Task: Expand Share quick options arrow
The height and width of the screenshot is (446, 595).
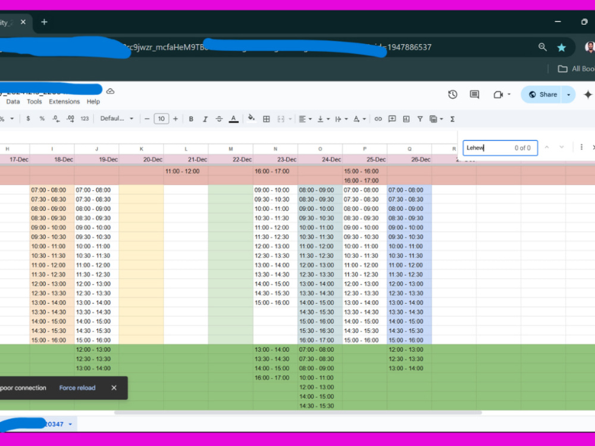Action: [x=568, y=95]
